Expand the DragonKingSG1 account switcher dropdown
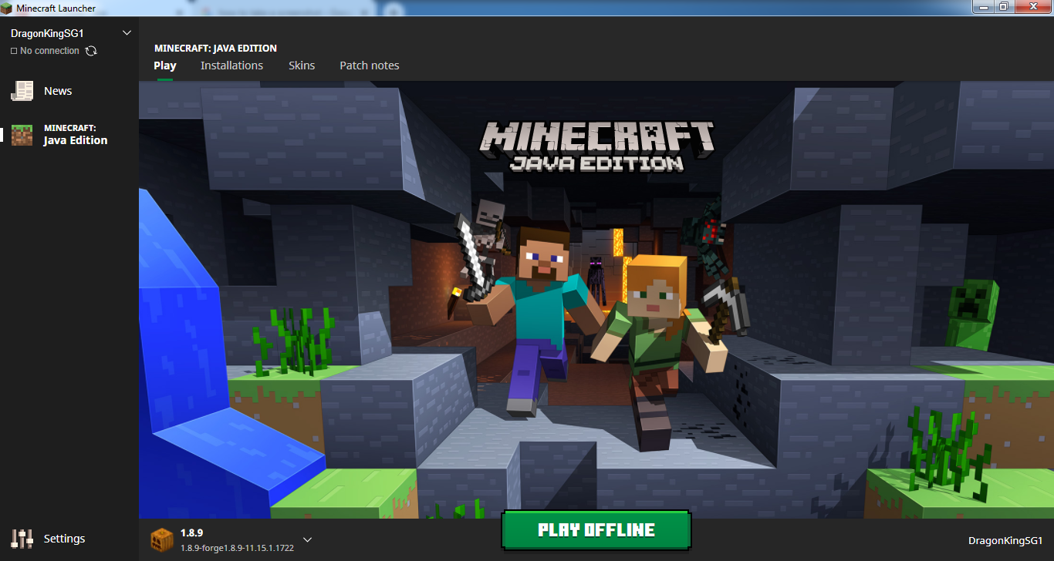The width and height of the screenshot is (1054, 561). 127,33
